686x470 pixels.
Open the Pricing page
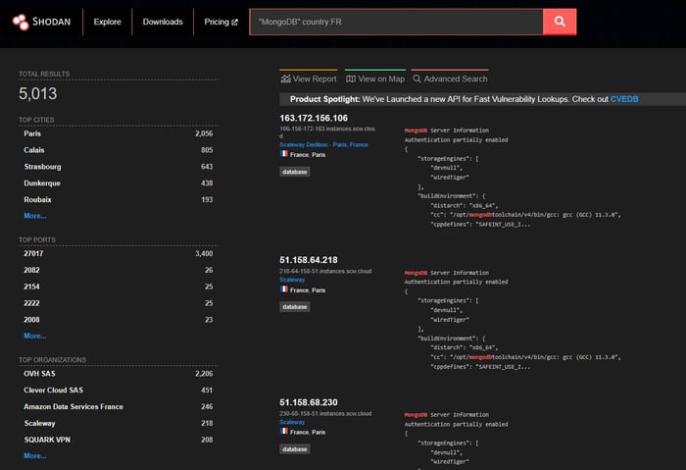tap(220, 22)
